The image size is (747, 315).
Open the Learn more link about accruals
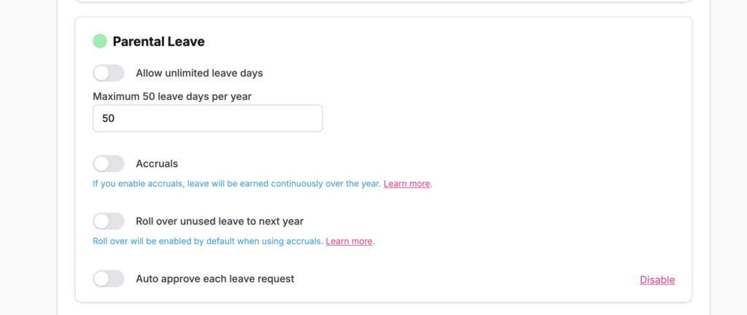(x=406, y=184)
